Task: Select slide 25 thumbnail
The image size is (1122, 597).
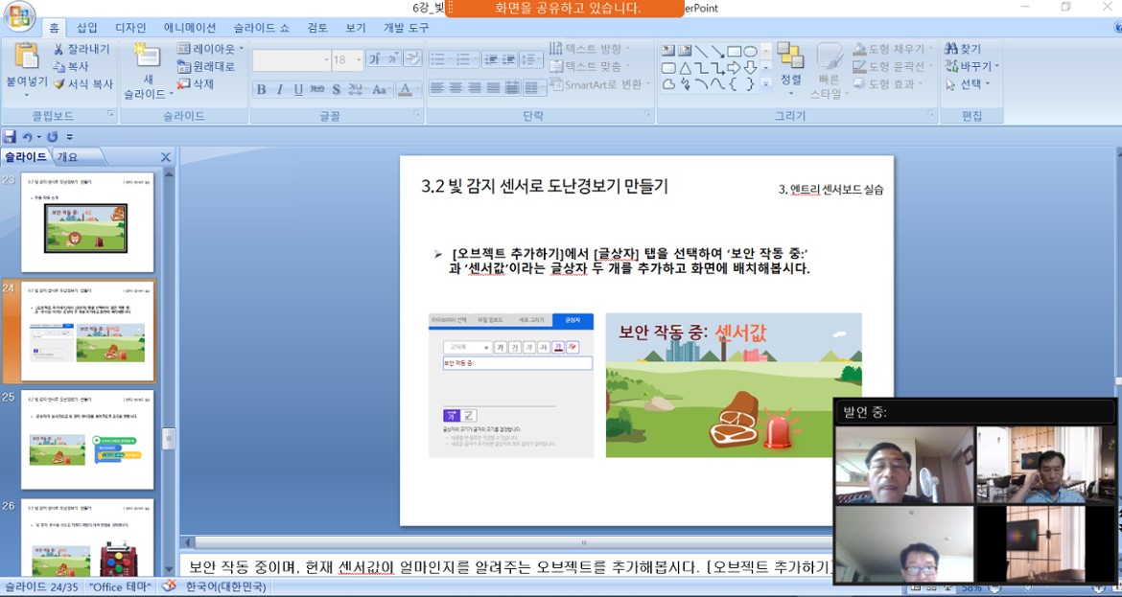Action: (x=87, y=439)
